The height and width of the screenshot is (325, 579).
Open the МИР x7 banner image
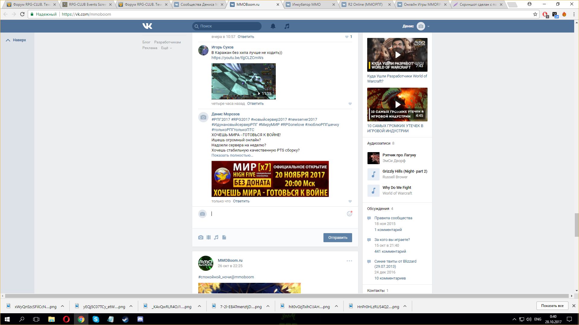[270, 179]
